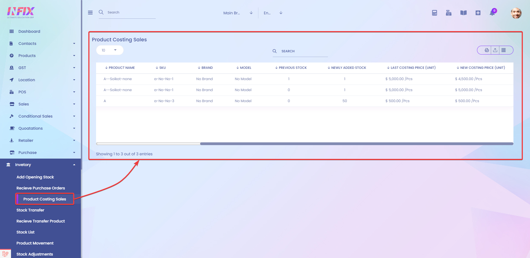Expand the GST menu arrow

click(x=74, y=68)
